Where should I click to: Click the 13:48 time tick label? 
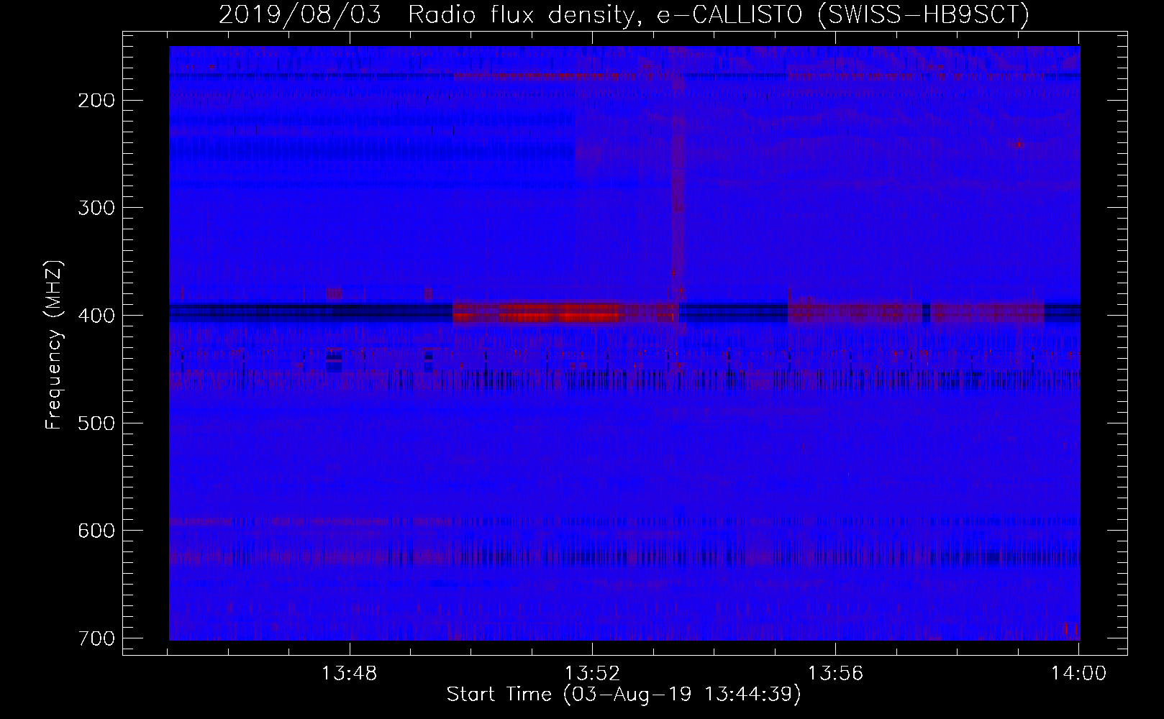[349, 674]
